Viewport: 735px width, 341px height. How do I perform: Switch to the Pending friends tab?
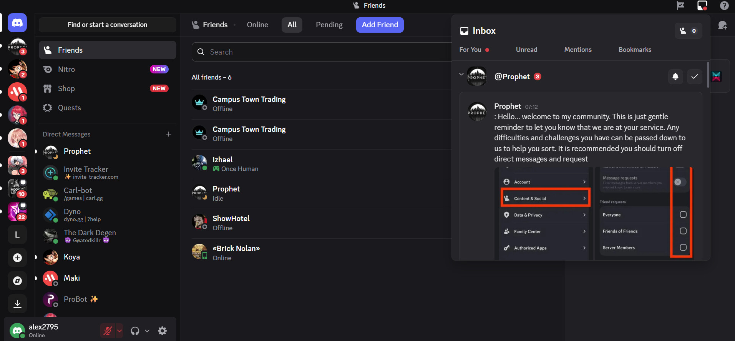point(329,25)
